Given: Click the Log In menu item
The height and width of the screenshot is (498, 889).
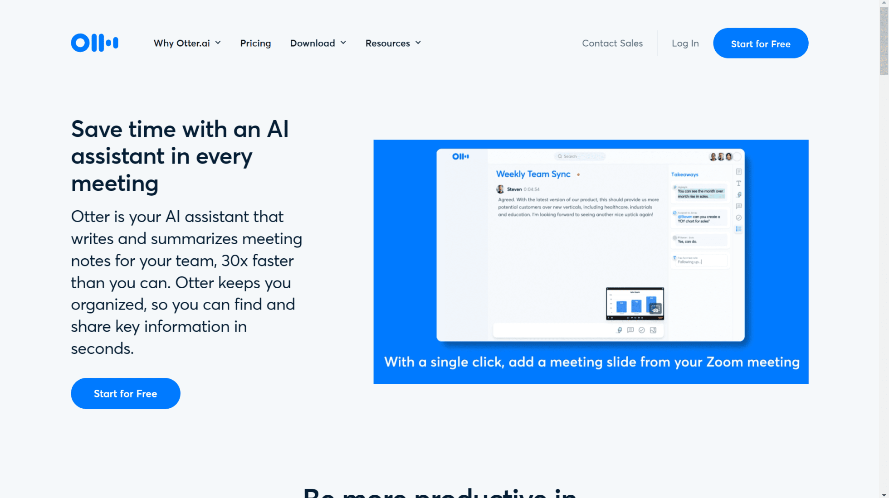Looking at the screenshot, I should pyautogui.click(x=685, y=44).
